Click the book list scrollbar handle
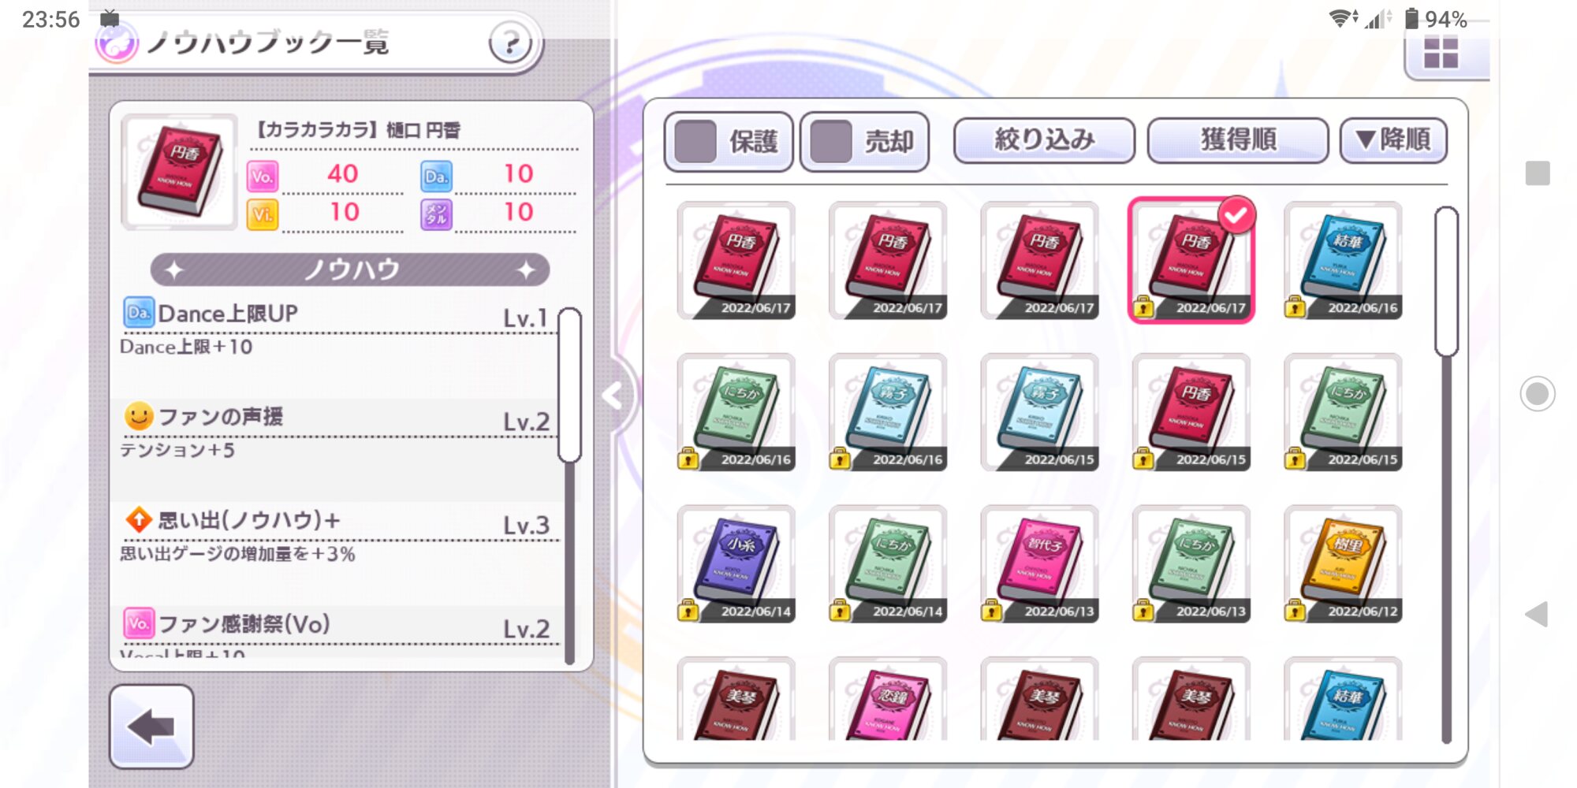This screenshot has height=788, width=1577. [1446, 281]
